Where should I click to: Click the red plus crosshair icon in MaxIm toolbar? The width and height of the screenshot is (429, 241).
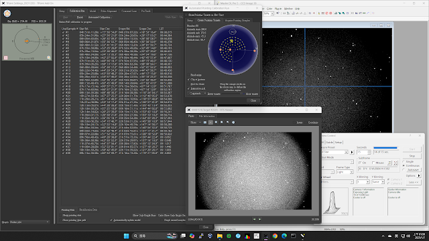click(314, 13)
